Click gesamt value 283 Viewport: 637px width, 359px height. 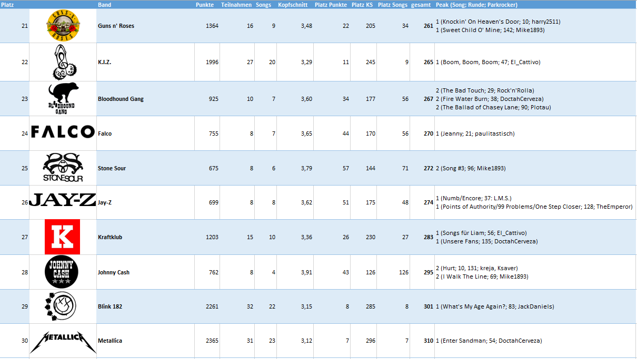(429, 237)
